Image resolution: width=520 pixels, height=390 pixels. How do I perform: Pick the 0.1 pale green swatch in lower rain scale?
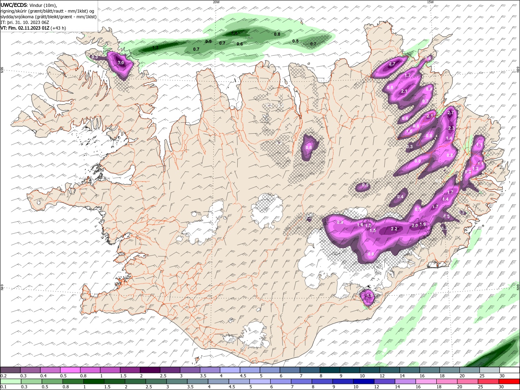pos(11,381)
